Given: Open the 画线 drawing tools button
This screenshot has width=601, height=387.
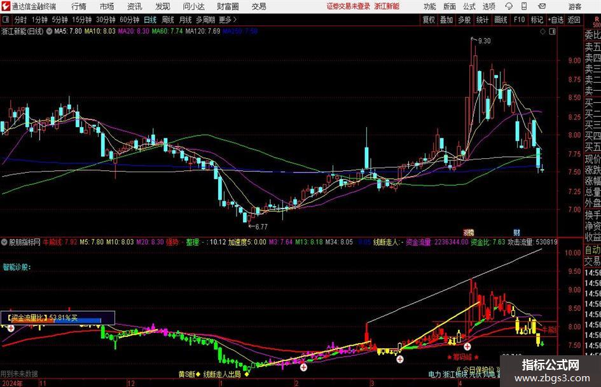Looking at the screenshot, I should pyautogui.click(x=501, y=20).
